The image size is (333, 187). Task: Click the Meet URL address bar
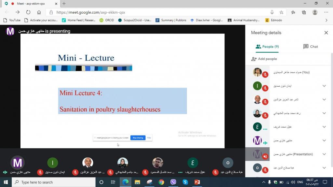click(x=156, y=12)
